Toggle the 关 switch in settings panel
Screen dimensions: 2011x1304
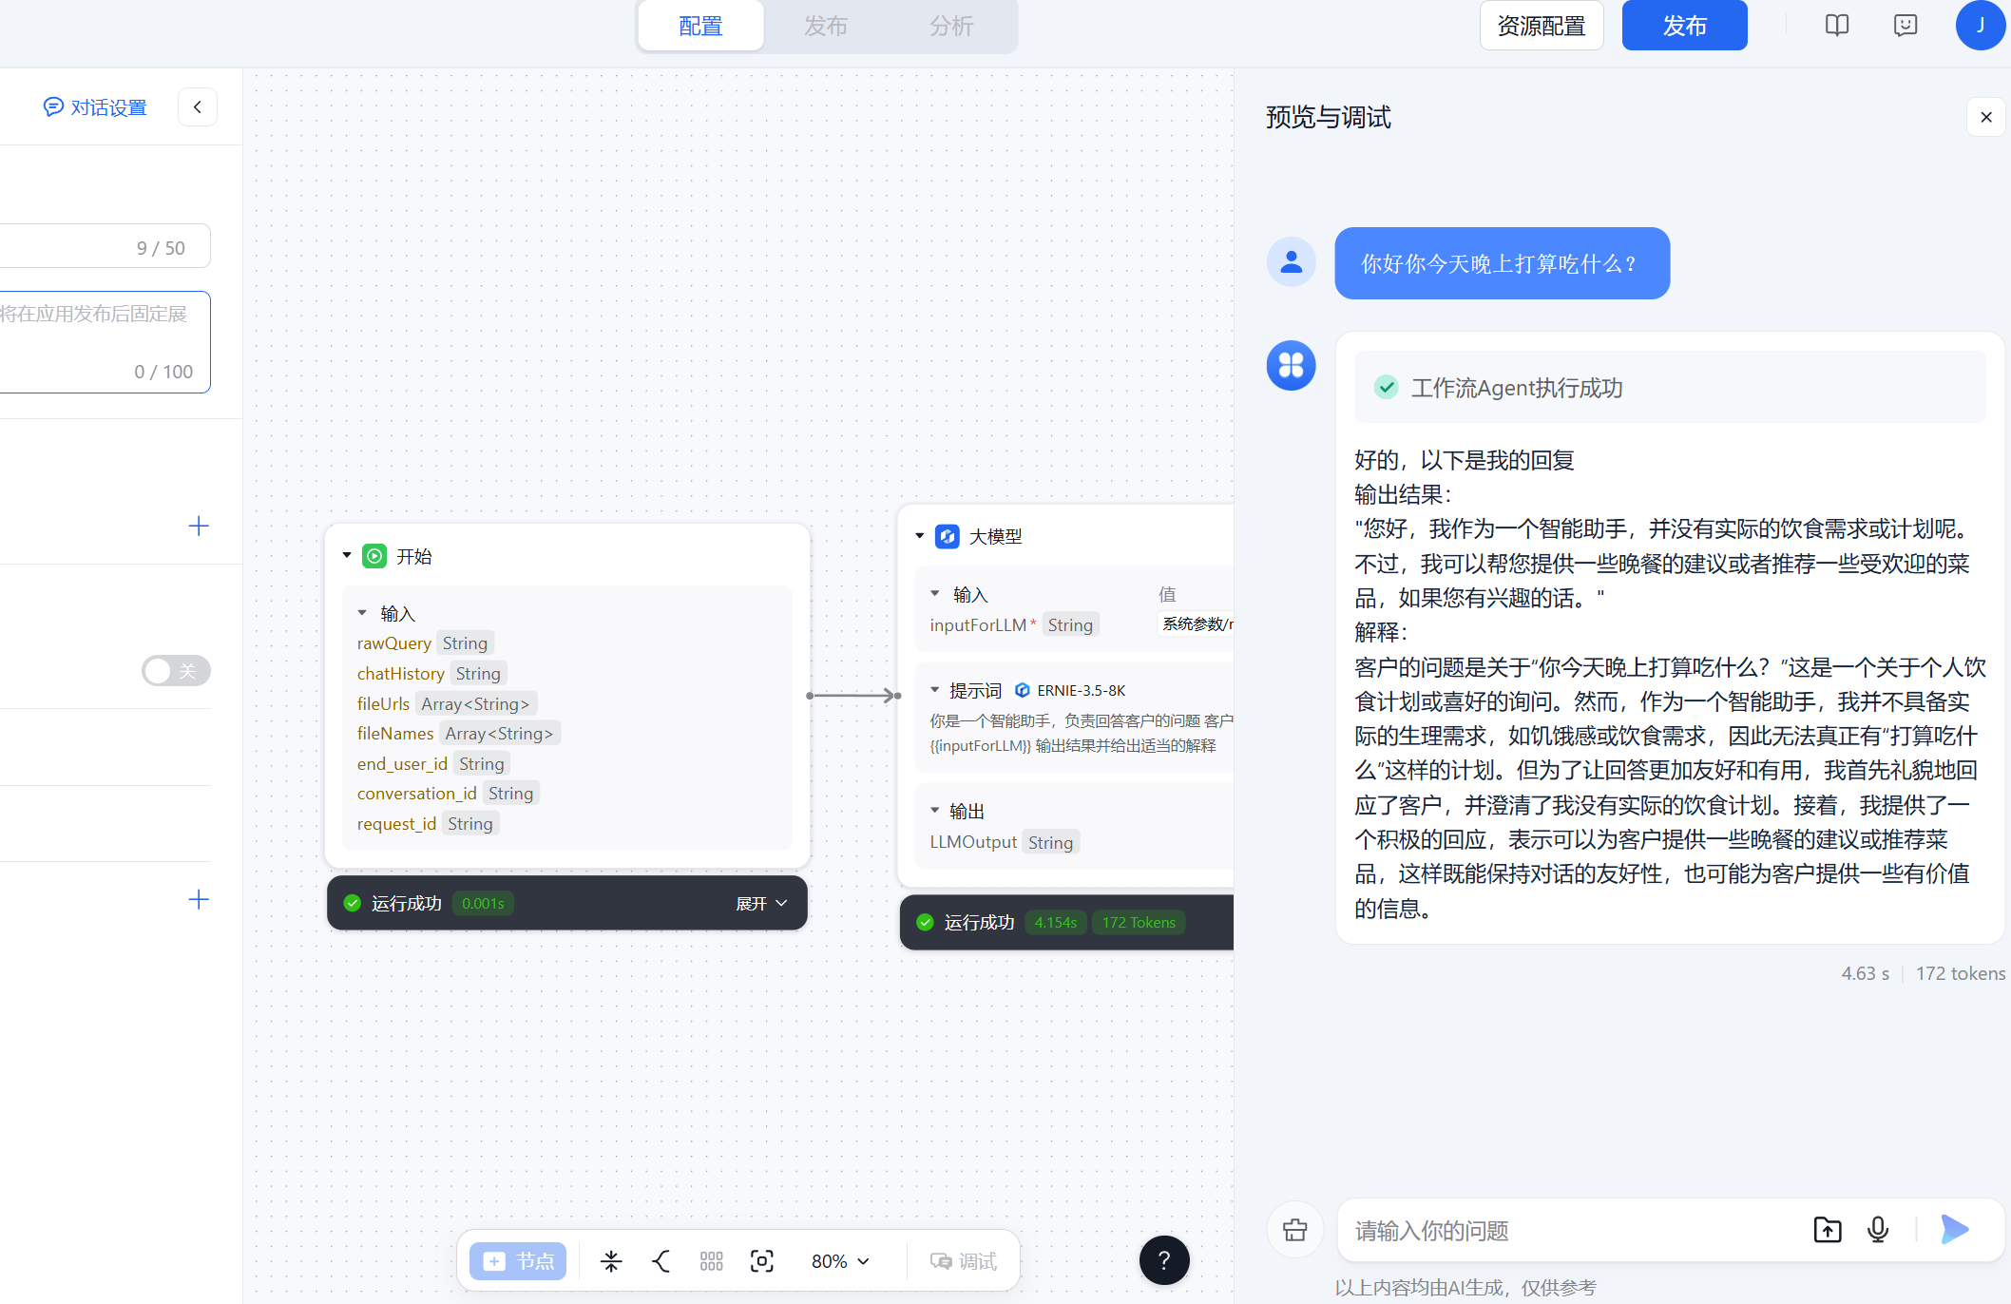pos(176,671)
